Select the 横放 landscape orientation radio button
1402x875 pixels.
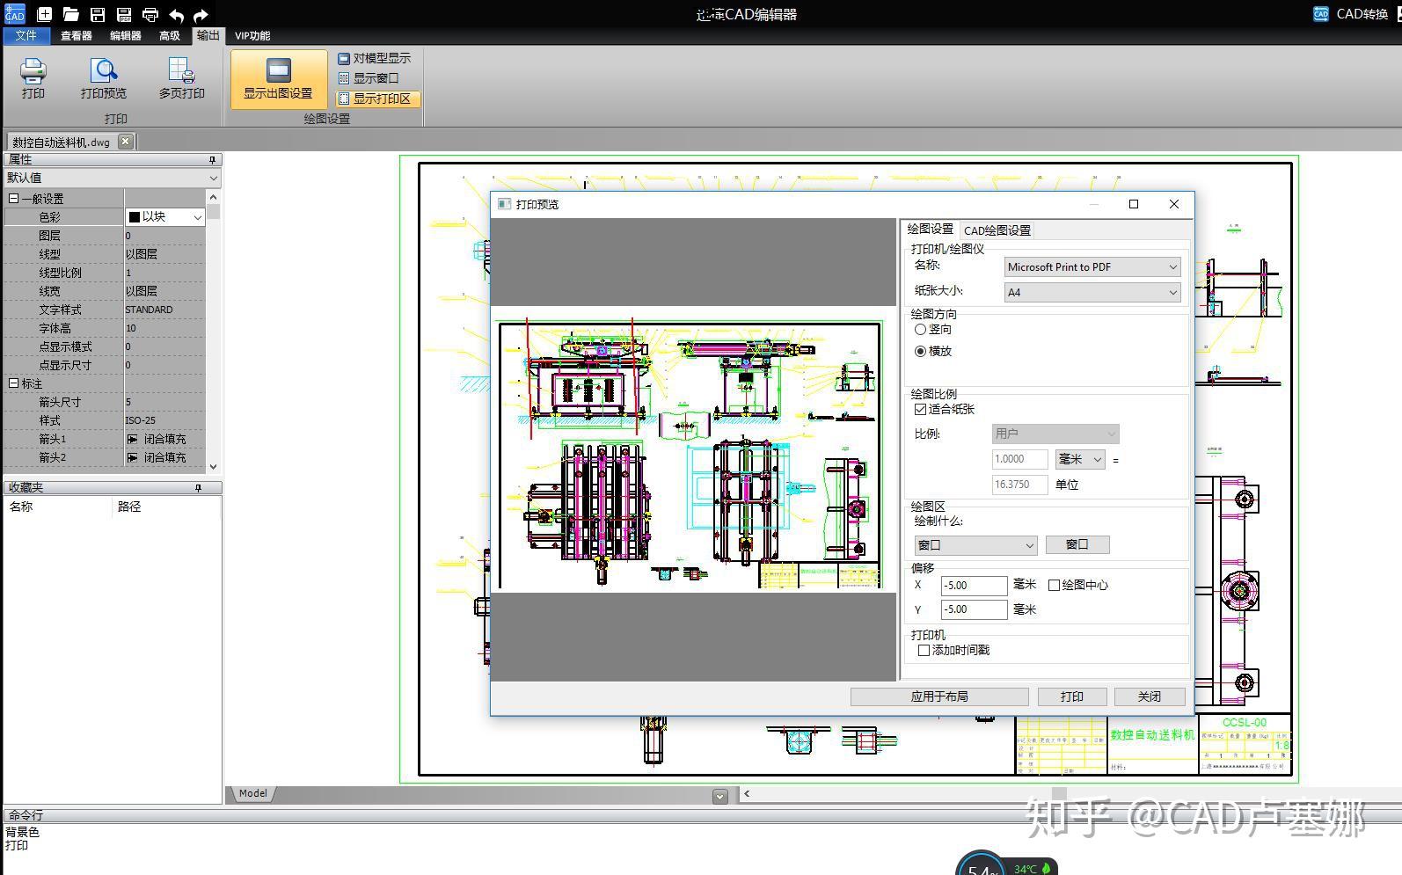(921, 352)
